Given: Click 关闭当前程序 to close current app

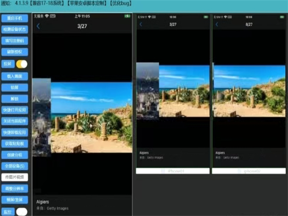Looking at the screenshot, I should point(14,120).
